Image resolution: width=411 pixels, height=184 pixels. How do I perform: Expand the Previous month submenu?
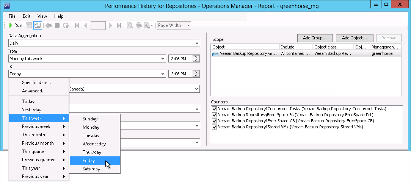click(x=39, y=143)
